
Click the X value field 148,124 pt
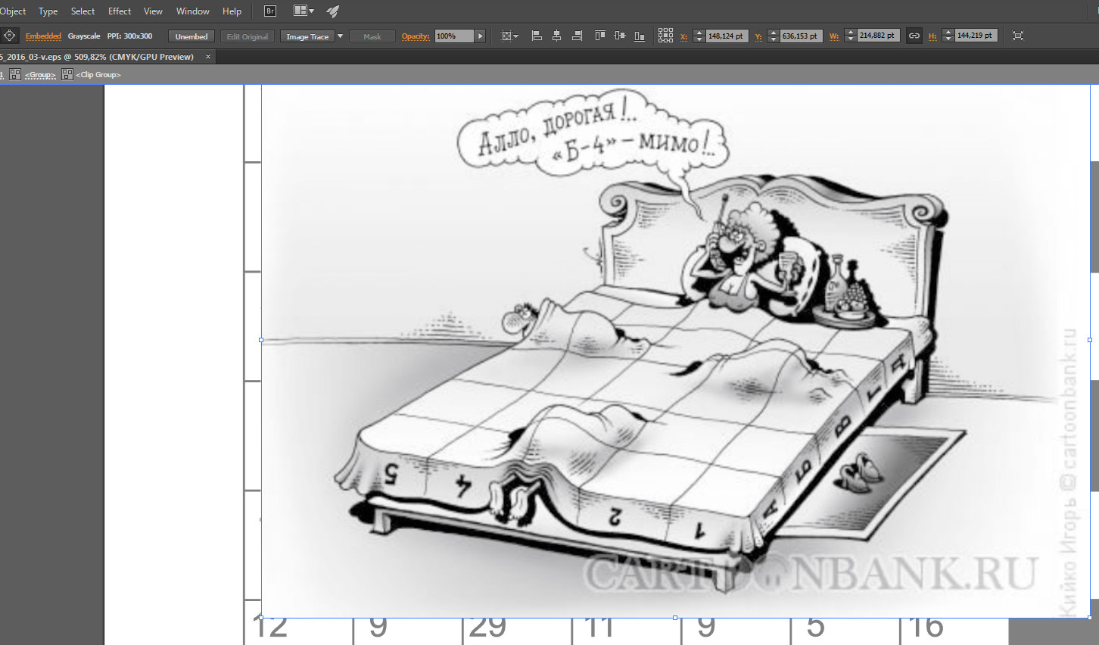click(x=727, y=36)
